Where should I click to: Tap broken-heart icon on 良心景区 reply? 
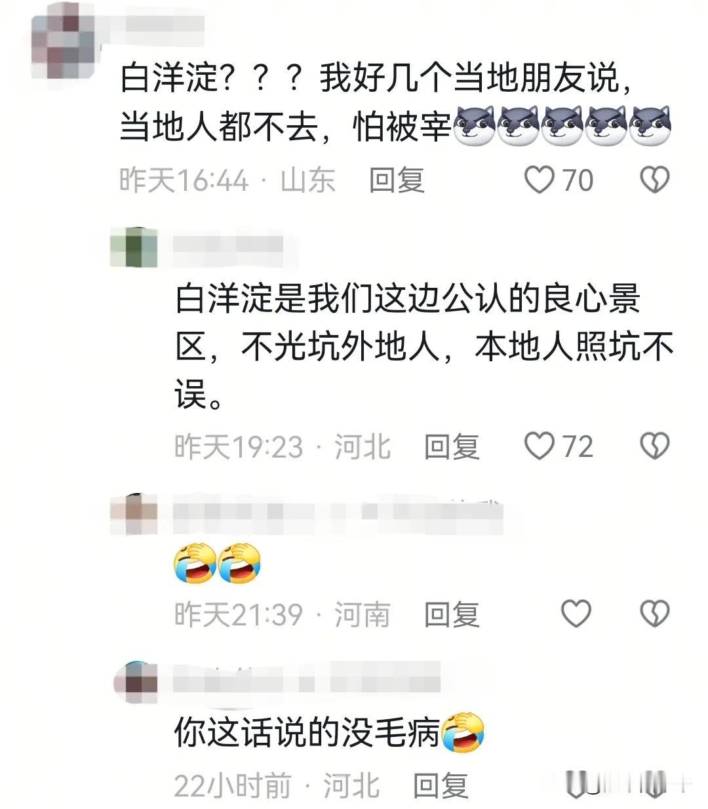pos(654,446)
